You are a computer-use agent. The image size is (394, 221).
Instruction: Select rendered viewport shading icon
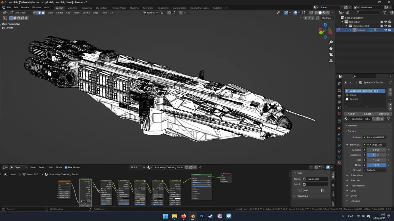tap(328, 13)
